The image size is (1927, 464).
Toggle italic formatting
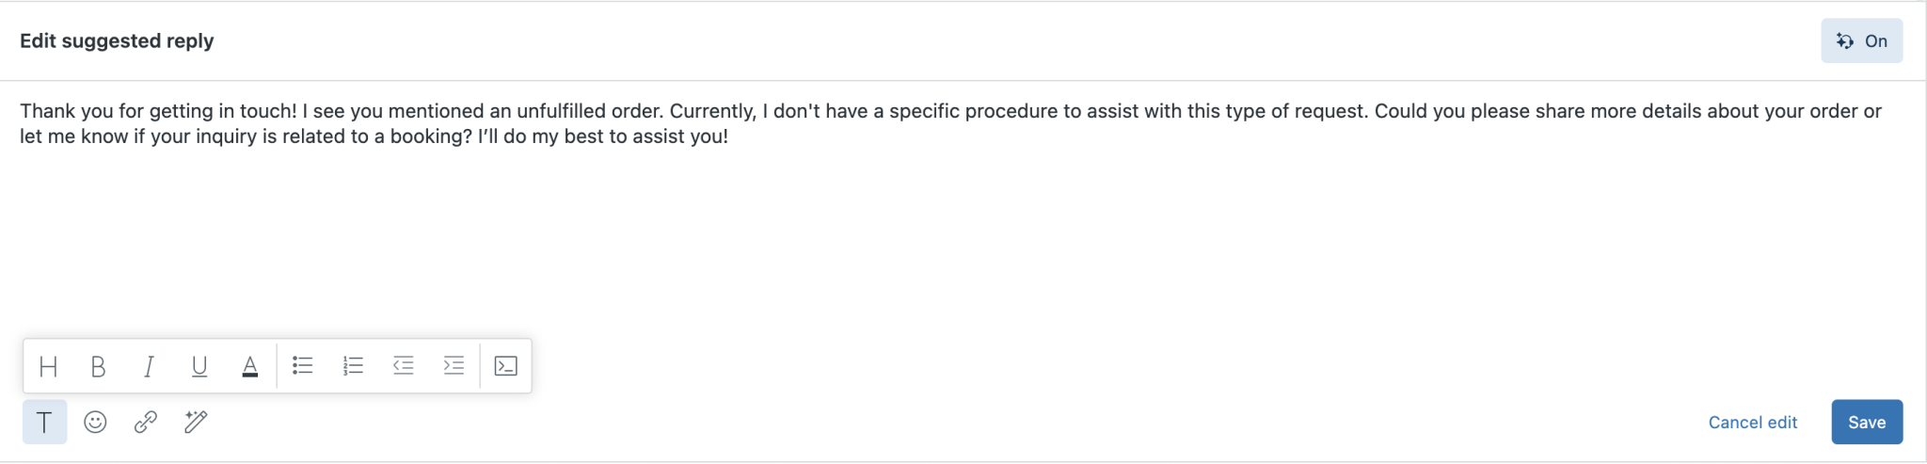(149, 366)
